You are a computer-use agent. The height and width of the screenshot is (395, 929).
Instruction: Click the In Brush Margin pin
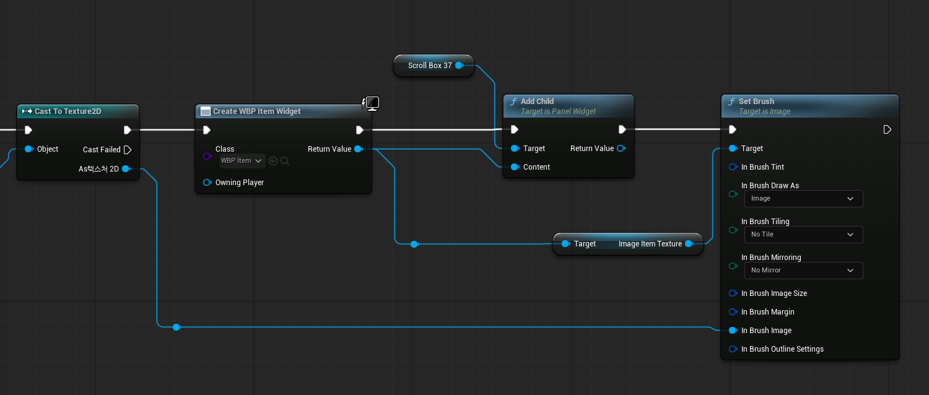733,312
